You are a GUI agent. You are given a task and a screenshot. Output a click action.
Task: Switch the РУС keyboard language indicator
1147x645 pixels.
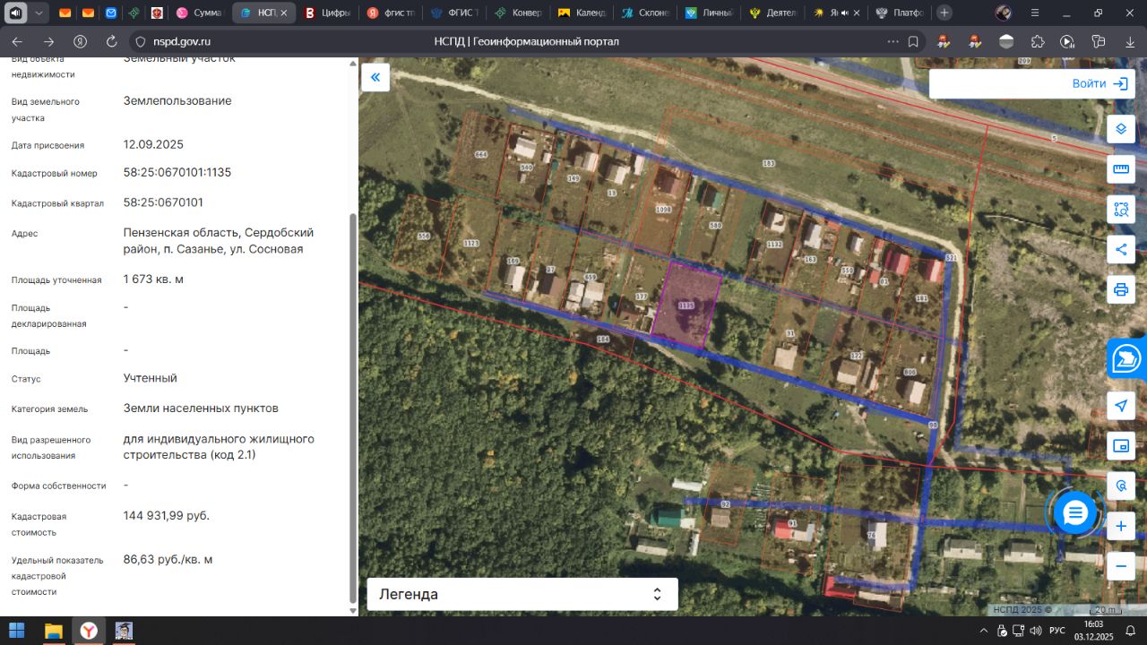tap(1057, 631)
